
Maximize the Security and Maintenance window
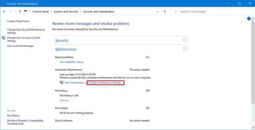click(x=239, y=3)
